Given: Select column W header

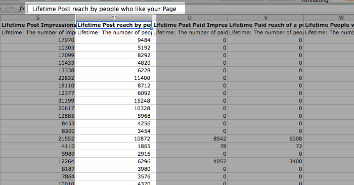Looking at the screenshot, I should coord(329,18).
